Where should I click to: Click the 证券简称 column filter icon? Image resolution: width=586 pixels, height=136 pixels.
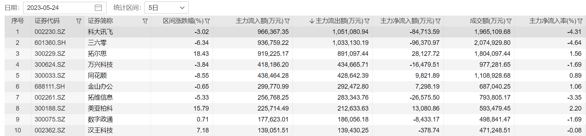click(145, 21)
